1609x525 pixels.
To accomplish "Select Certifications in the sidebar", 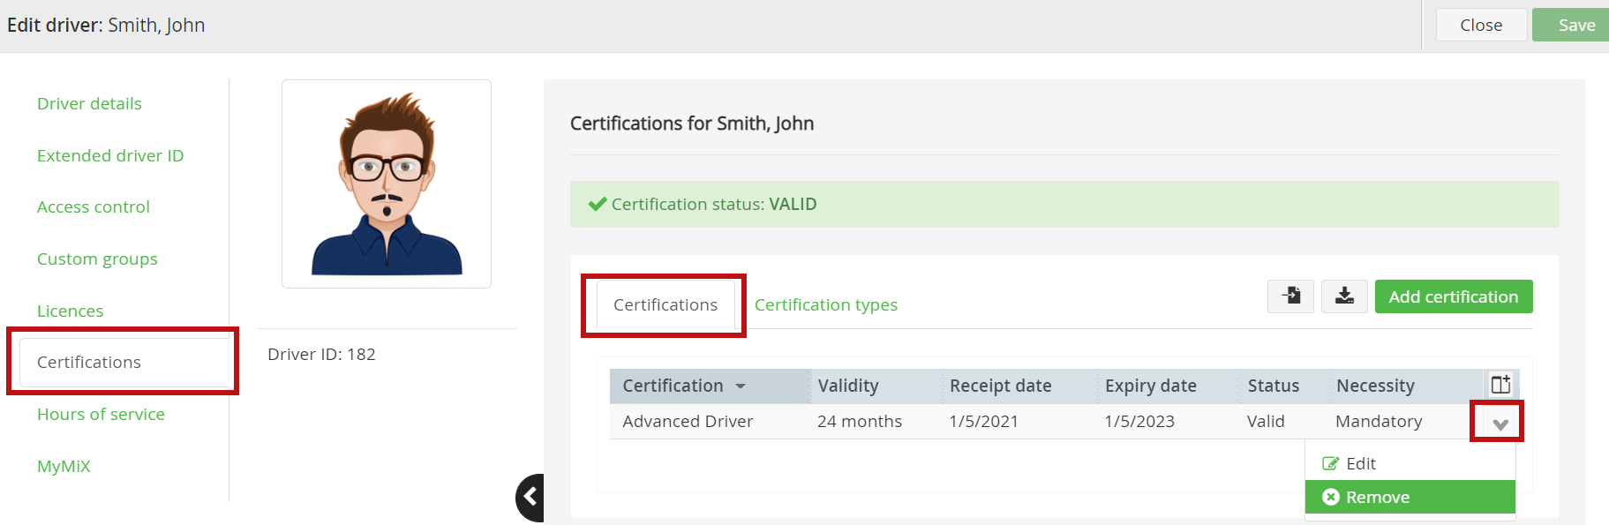I will pos(124,362).
